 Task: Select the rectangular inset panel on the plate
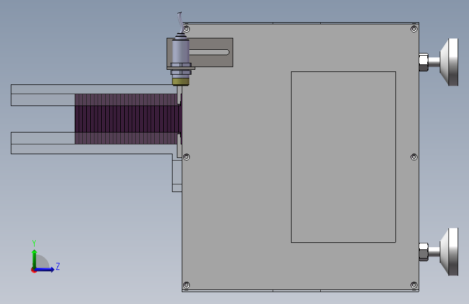(x=344, y=157)
